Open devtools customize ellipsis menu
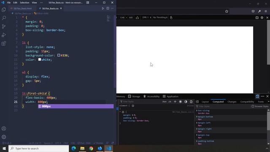 262,96
